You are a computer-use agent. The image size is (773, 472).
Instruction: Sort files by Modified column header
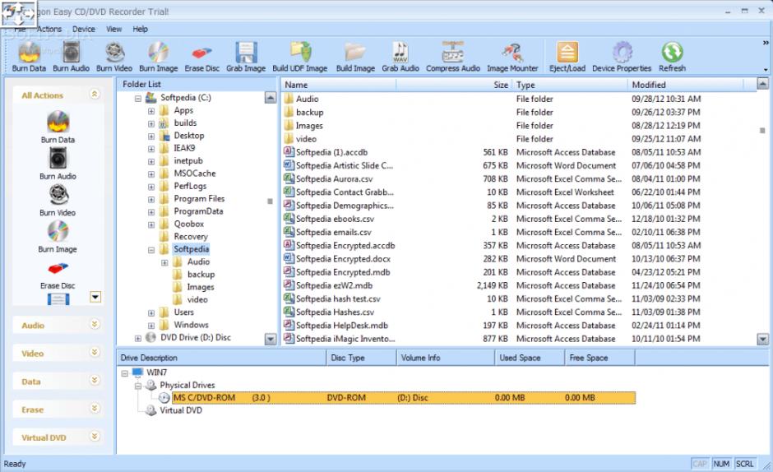pyautogui.click(x=649, y=85)
